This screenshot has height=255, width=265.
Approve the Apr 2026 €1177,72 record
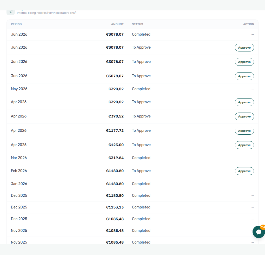[244, 131]
